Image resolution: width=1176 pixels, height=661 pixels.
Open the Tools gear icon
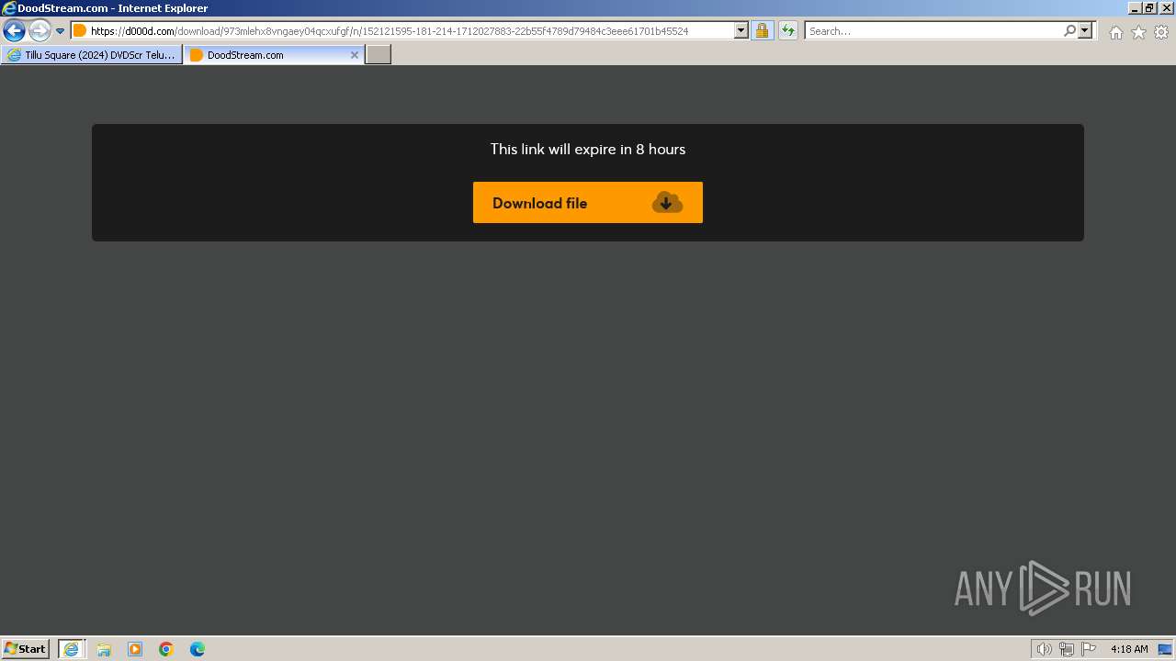point(1161,32)
